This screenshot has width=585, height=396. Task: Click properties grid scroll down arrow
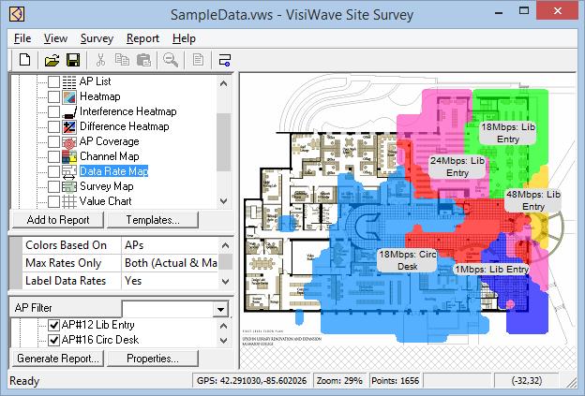coord(225,281)
